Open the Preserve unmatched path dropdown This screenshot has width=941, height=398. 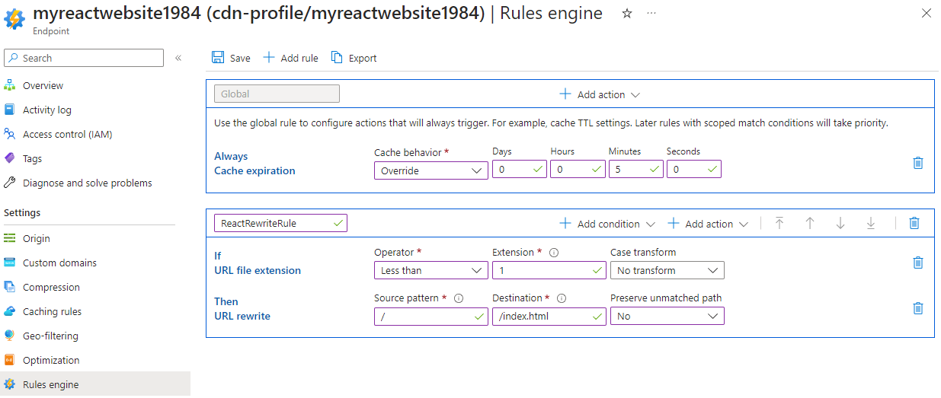pos(667,316)
